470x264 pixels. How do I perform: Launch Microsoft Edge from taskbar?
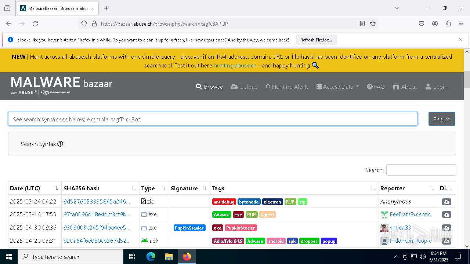click(x=151, y=257)
